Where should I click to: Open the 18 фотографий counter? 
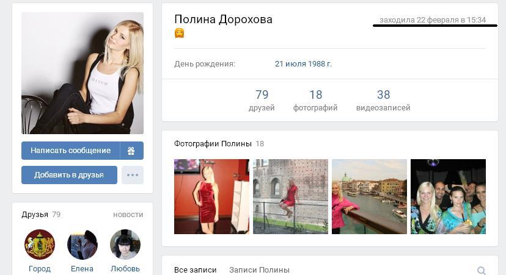click(315, 101)
